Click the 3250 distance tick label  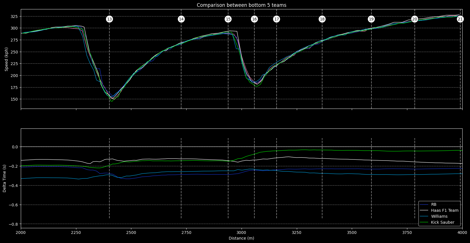pyautogui.click(x=297, y=232)
